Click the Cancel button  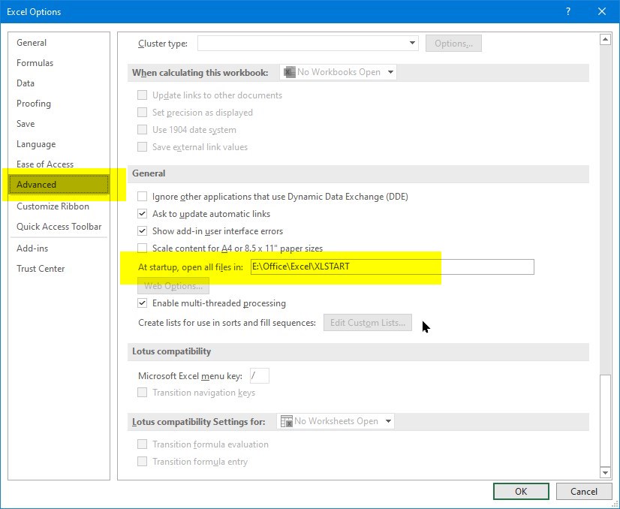pyautogui.click(x=584, y=491)
